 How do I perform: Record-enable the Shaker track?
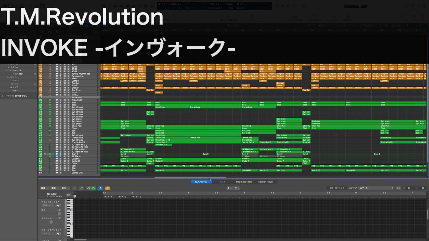[65, 88]
